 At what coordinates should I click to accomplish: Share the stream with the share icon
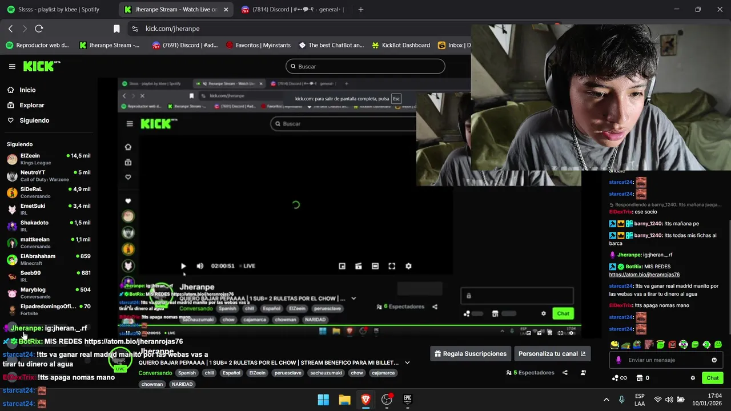coord(565,373)
